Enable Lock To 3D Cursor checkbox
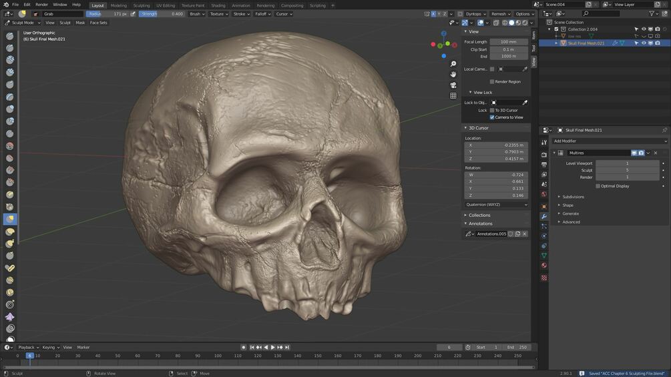Image resolution: width=671 pixels, height=377 pixels. tap(492, 110)
